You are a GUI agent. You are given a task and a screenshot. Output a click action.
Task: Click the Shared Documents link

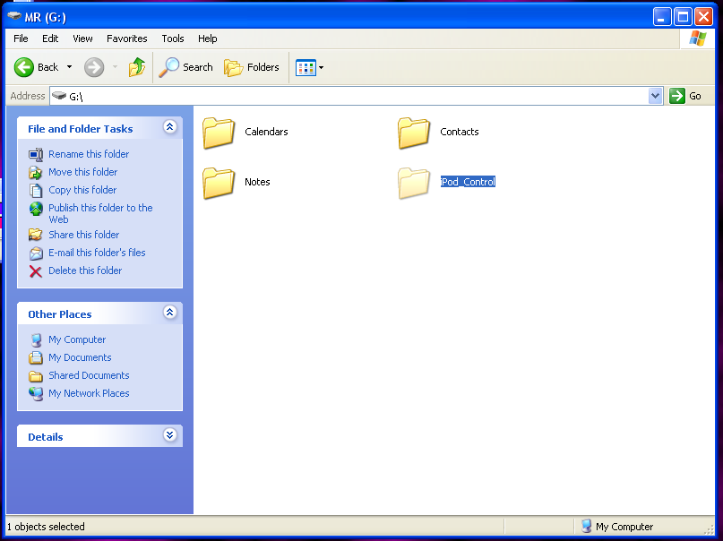[89, 376]
